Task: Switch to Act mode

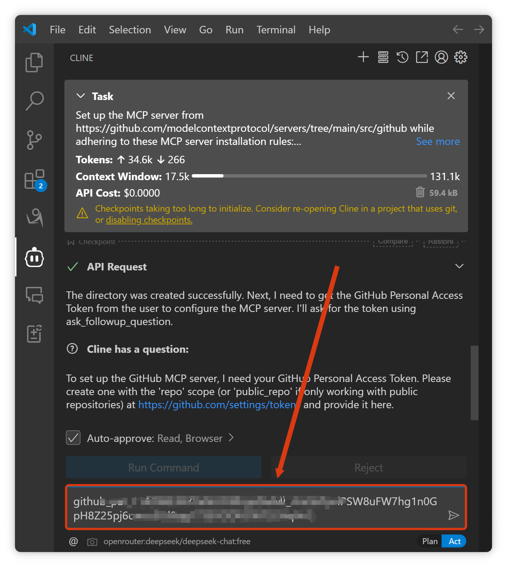Action: [454, 541]
